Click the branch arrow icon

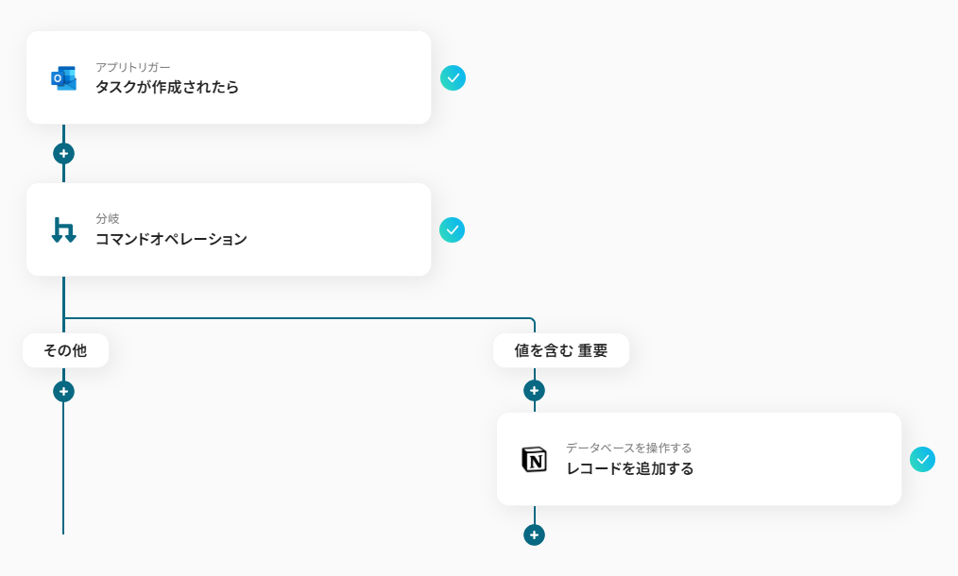[x=63, y=230]
